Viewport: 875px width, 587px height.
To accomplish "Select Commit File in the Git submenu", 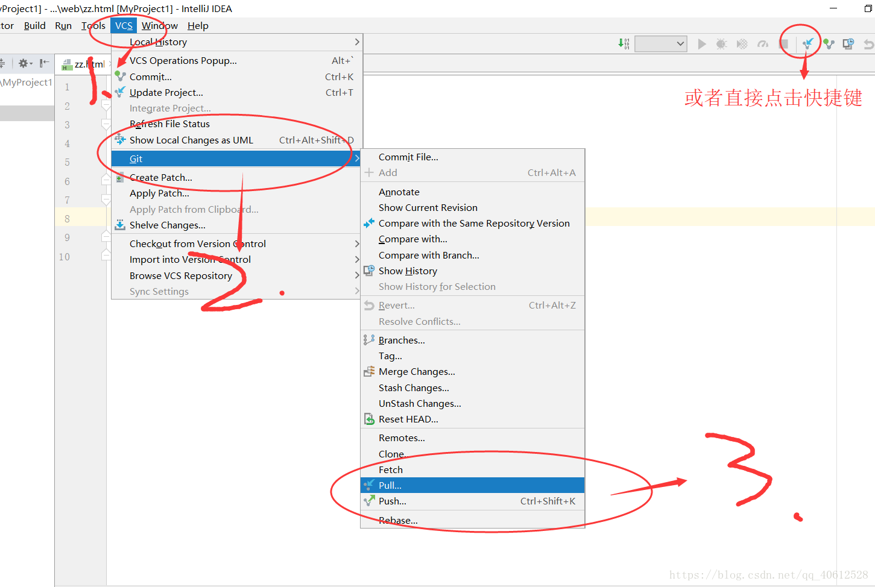I will (473, 157).
